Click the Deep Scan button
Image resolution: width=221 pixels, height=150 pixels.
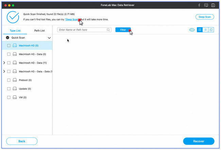pos(205,17)
